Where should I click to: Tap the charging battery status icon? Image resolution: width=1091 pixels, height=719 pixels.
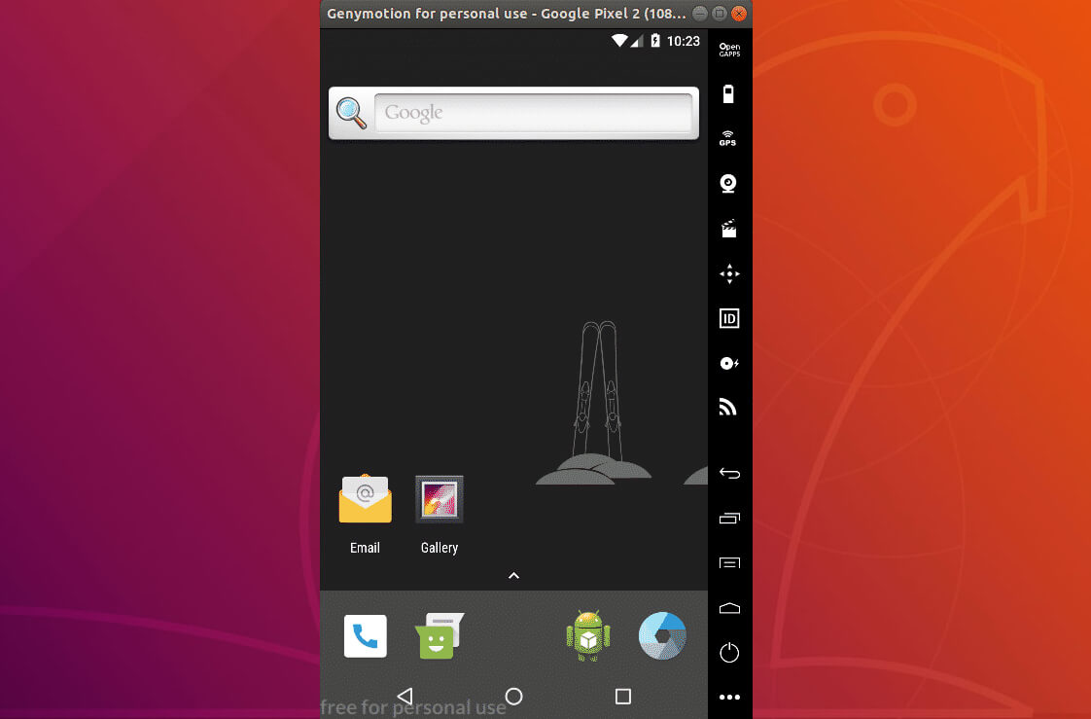[655, 41]
